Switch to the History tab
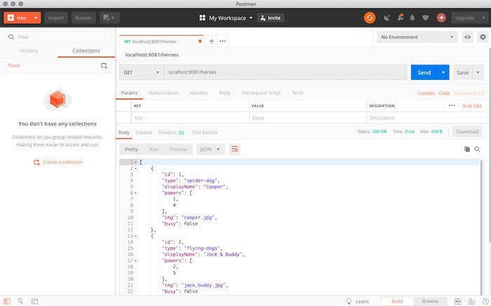The image size is (491, 306). 29,50
